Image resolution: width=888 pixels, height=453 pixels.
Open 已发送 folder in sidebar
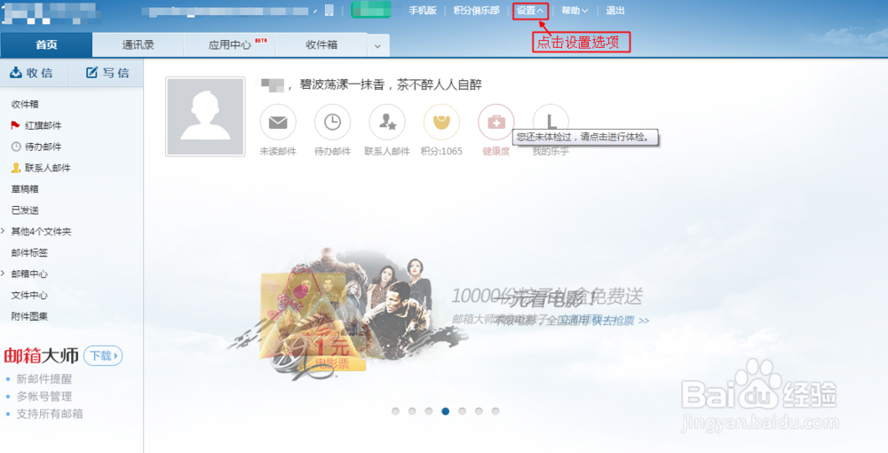coord(25,211)
